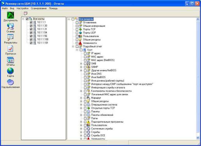Click the yellow Подозрительные программы warning icon
201x146 pixels.
click(x=89, y=122)
